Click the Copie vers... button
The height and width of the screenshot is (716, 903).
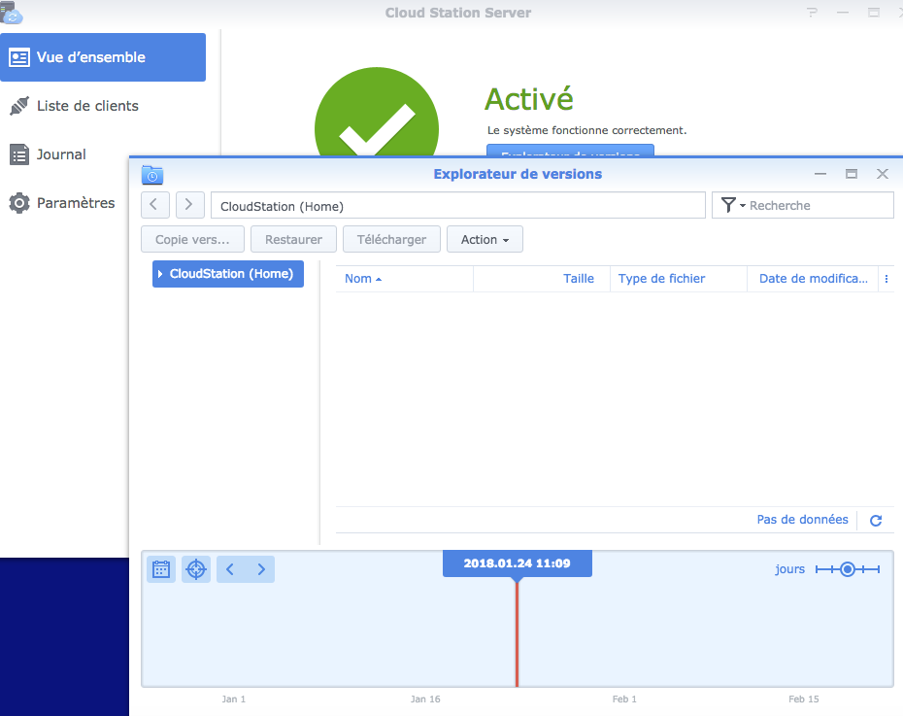pyautogui.click(x=192, y=239)
